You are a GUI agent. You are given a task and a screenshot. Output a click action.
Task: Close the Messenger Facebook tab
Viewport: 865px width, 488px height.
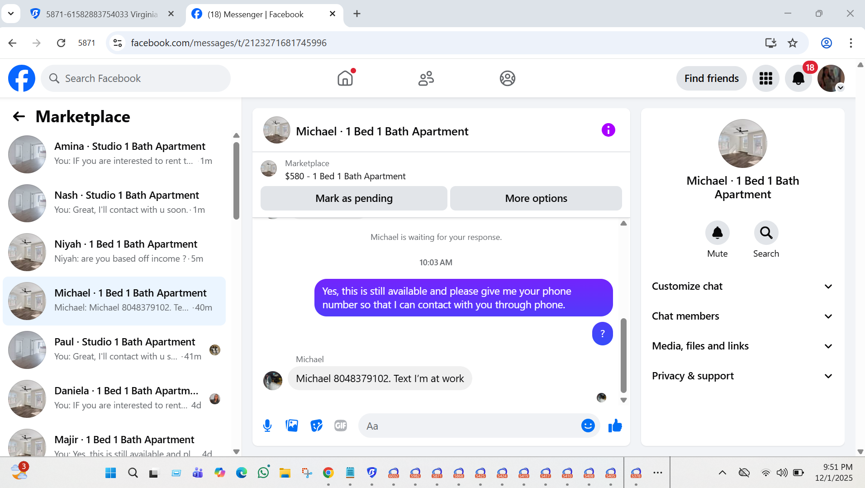(333, 14)
